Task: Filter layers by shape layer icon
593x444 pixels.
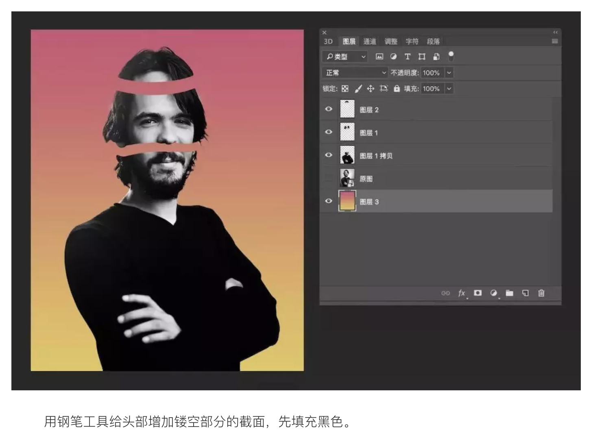Action: click(x=422, y=57)
